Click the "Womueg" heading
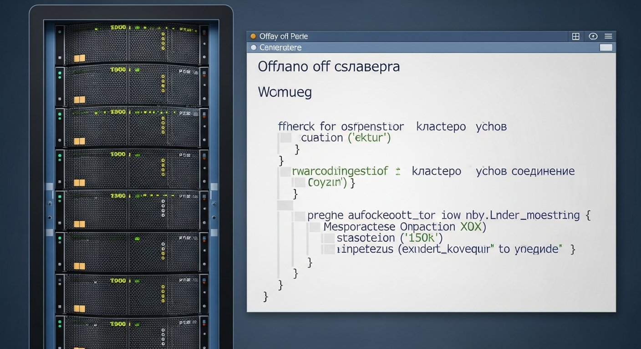This screenshot has width=641, height=349. [285, 93]
